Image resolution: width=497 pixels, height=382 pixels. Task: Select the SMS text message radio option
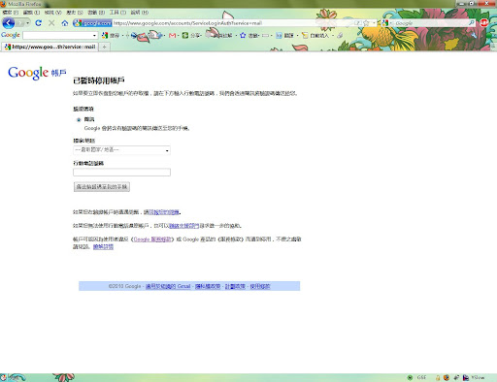[79, 120]
